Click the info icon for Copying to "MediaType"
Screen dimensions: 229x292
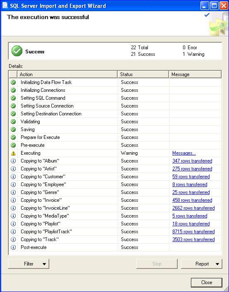point(13,216)
